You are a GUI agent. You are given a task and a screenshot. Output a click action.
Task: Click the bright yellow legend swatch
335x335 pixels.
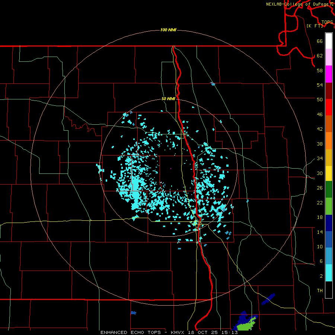click(x=329, y=173)
